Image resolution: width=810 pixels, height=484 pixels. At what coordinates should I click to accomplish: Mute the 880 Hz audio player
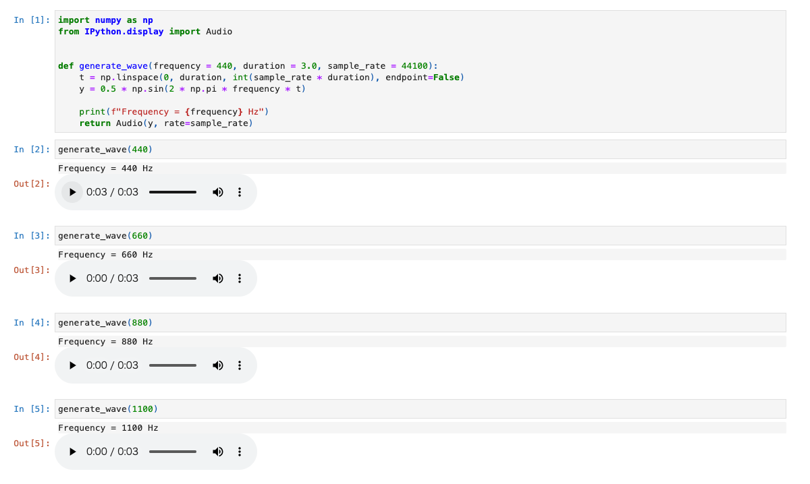pyautogui.click(x=218, y=365)
